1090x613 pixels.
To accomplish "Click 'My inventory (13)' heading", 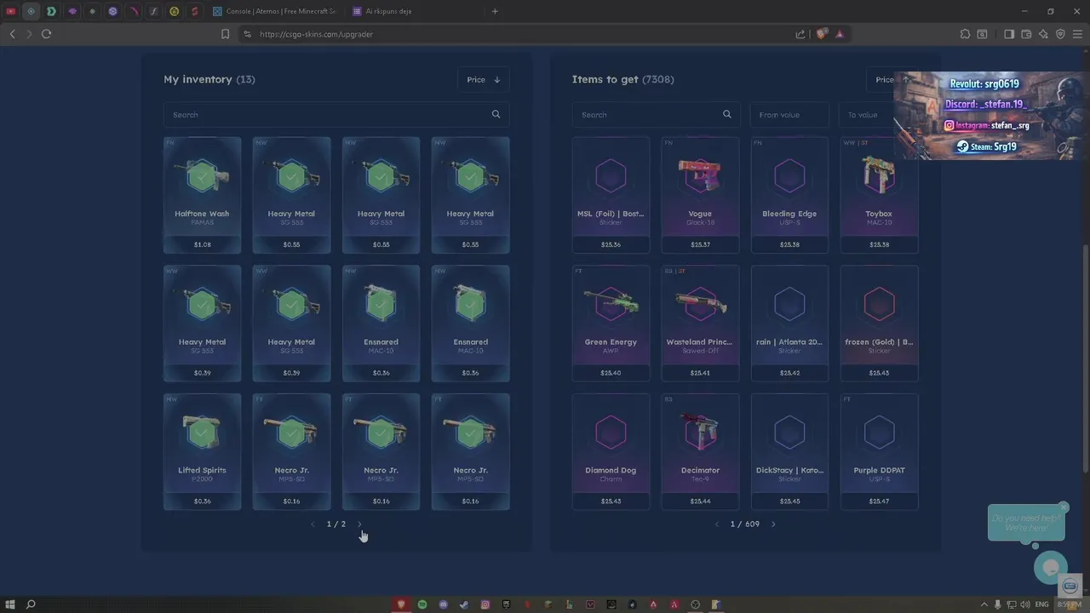I will click(x=209, y=79).
